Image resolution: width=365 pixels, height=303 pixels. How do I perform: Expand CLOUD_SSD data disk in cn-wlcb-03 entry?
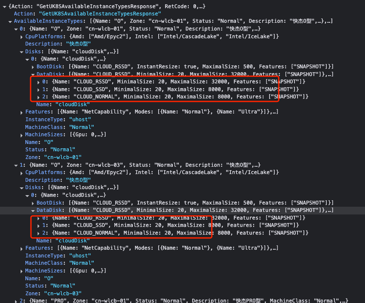click(x=38, y=226)
